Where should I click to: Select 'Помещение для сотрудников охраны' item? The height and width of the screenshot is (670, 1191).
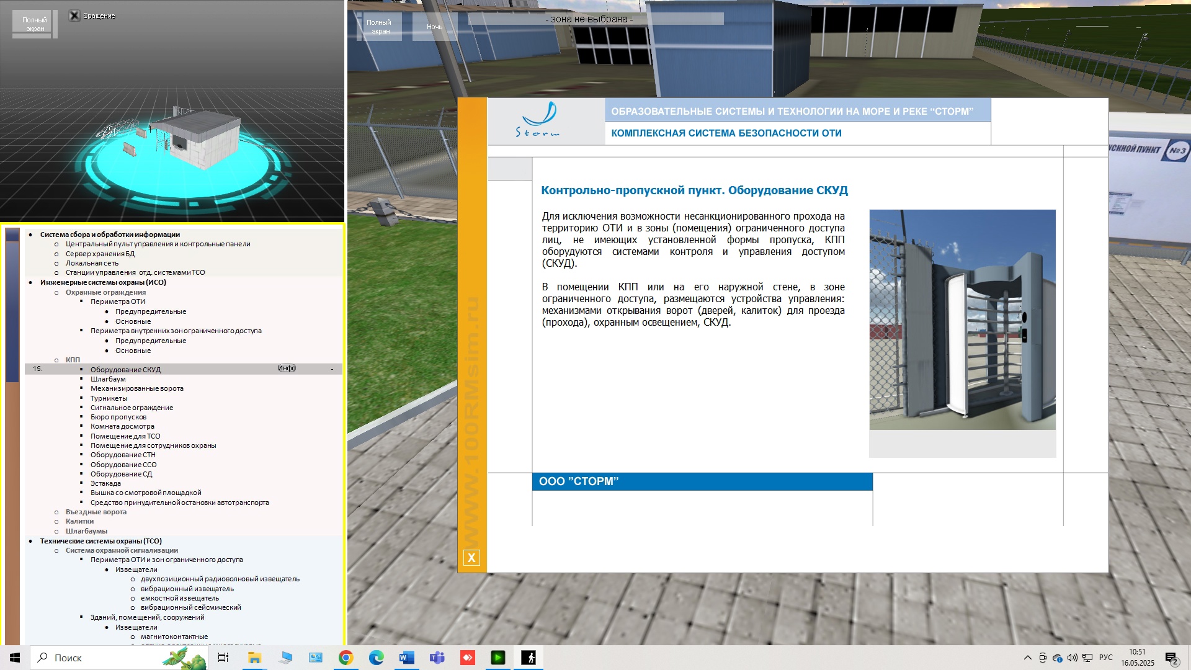click(x=153, y=445)
